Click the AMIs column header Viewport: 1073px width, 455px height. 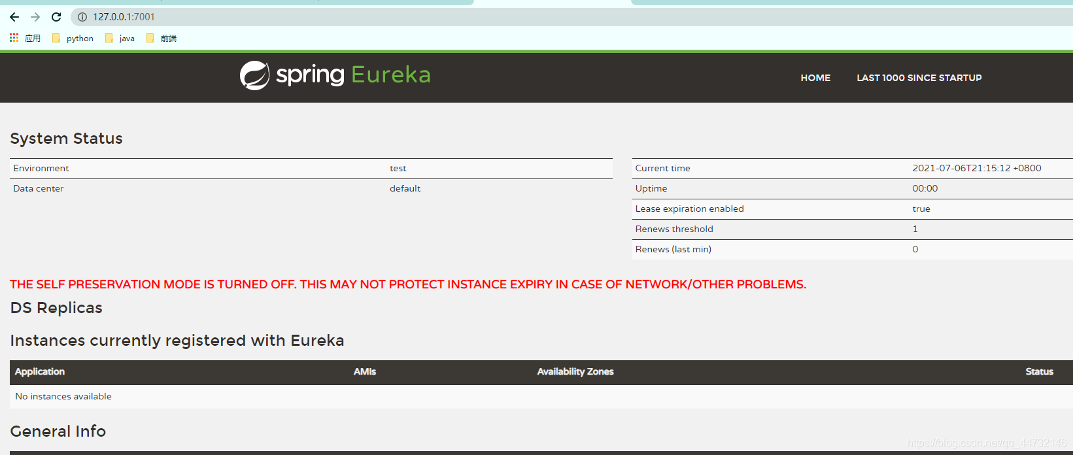click(365, 371)
